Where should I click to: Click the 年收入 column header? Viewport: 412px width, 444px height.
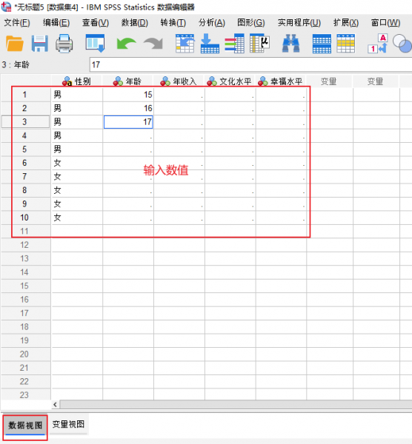coord(179,81)
